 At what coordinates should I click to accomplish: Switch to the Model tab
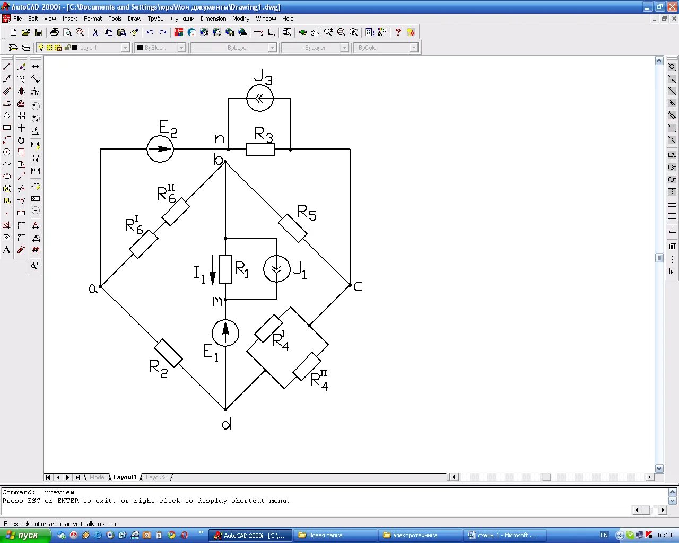tap(97, 477)
